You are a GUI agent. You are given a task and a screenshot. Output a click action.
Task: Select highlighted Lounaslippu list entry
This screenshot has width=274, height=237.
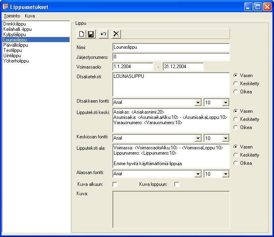[36, 40]
